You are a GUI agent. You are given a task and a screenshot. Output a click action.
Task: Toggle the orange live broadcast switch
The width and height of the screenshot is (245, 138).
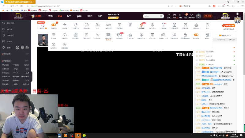(54, 25)
